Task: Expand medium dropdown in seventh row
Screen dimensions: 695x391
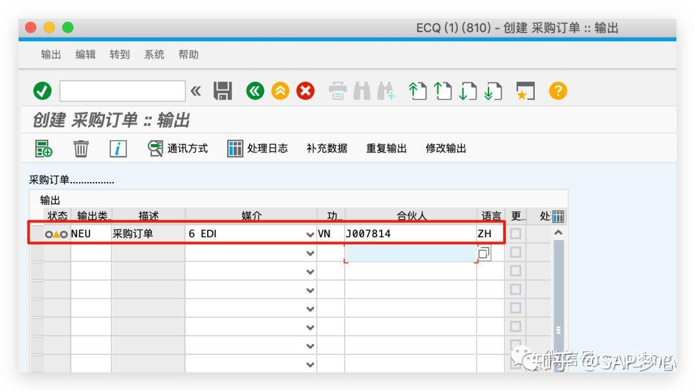Action: tap(310, 346)
